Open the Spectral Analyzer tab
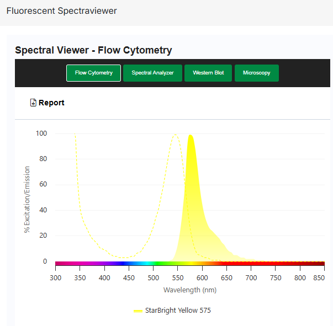Viewport: 333px width, 326px height. [152, 73]
